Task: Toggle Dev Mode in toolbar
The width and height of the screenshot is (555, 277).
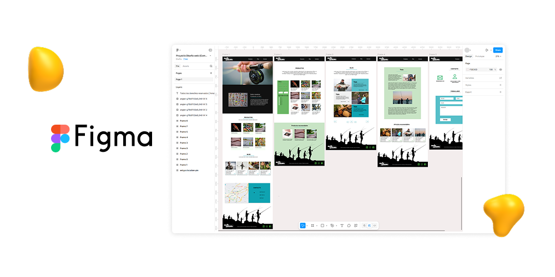Action: 375,225
